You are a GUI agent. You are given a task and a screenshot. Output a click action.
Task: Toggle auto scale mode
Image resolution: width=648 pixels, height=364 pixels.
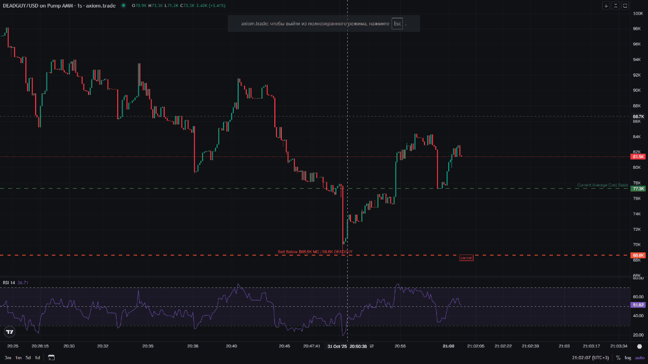tap(639, 358)
